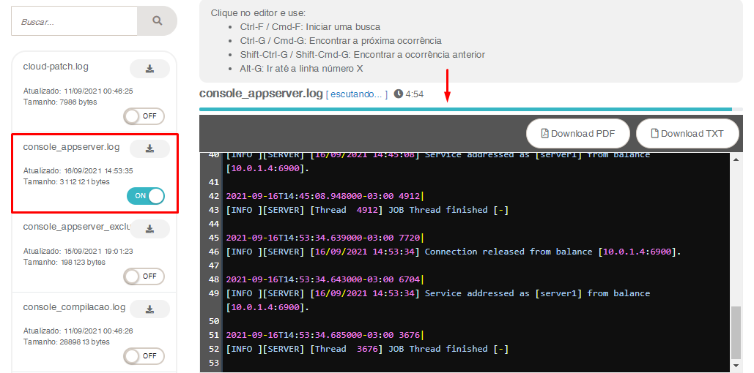Turn off the console_appserver.log ON toggle

[x=146, y=196]
